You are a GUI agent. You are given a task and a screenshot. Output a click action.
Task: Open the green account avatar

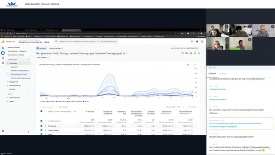pyautogui.click(x=202, y=42)
